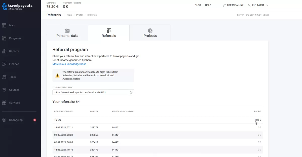This screenshot has width=302, height=157.
Task: Open the Reports chart icon
Action: coord(4,51)
